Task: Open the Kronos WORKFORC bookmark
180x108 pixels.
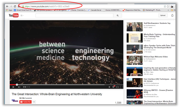Action: click(112, 10)
